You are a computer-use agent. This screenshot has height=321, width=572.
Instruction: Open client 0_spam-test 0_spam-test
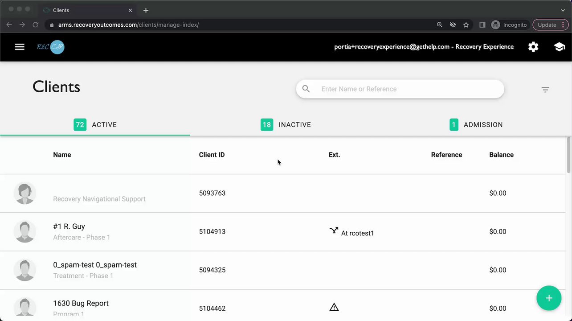click(95, 265)
